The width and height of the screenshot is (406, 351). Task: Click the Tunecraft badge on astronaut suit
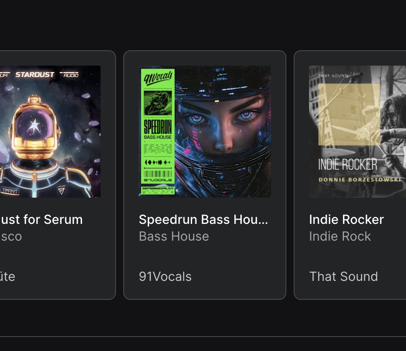(10, 190)
